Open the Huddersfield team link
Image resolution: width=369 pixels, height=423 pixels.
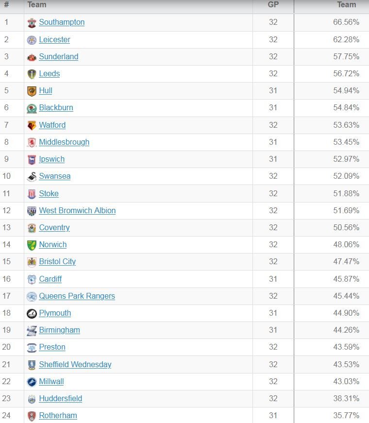(60, 399)
